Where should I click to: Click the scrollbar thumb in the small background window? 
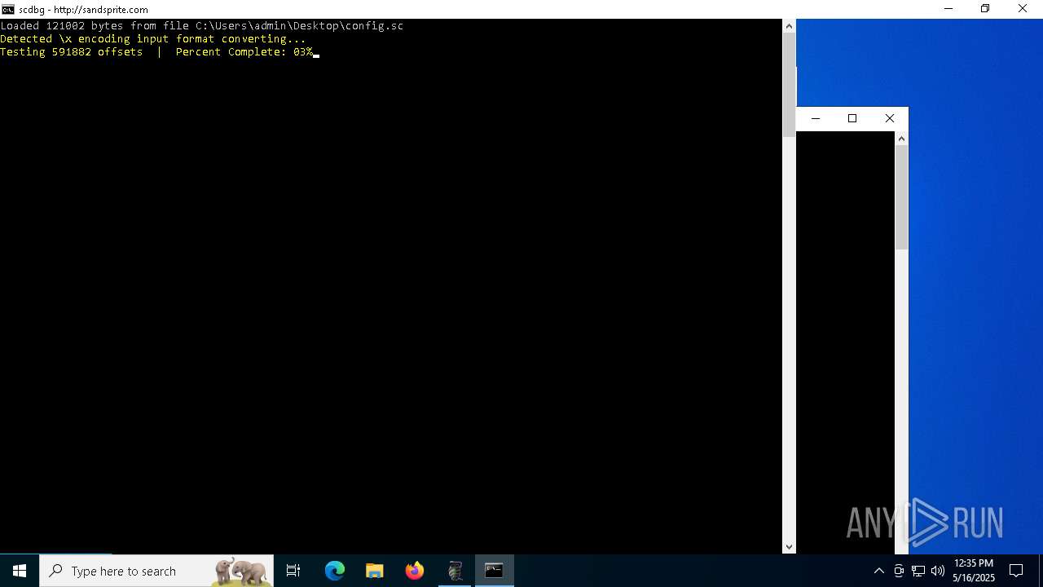(x=901, y=198)
